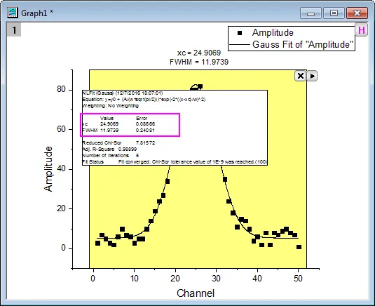This screenshot has width=375, height=306.
Task: Minimize the Graph1 window
Action: pyautogui.click(x=311, y=13)
